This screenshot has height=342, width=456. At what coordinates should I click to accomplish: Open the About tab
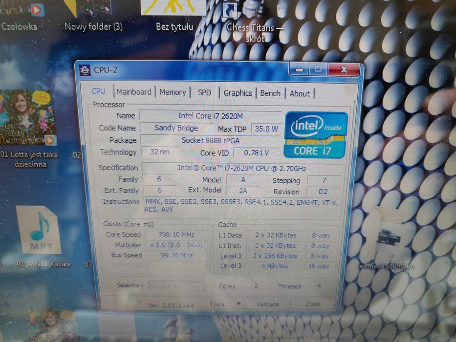click(300, 94)
